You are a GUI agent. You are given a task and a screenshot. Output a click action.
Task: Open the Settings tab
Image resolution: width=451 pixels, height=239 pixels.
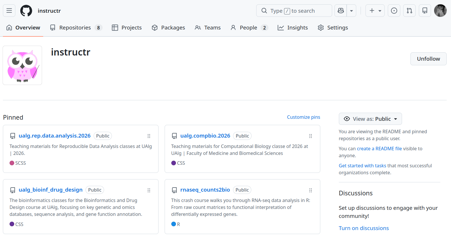(x=333, y=28)
